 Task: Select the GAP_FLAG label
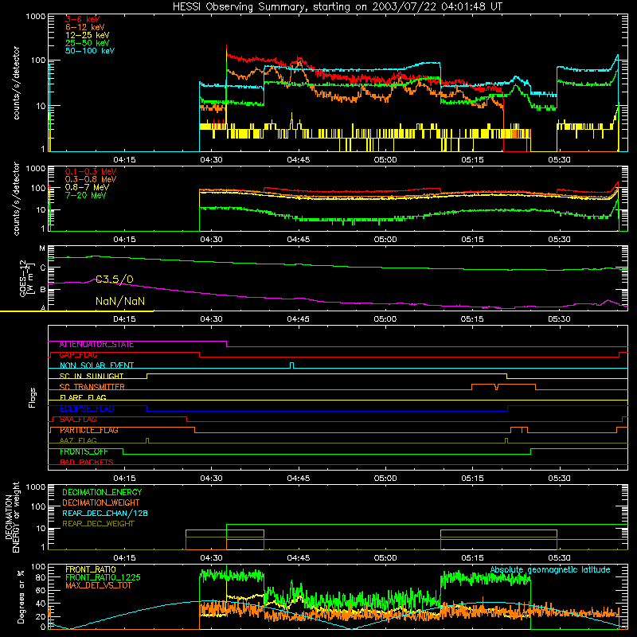click(78, 355)
